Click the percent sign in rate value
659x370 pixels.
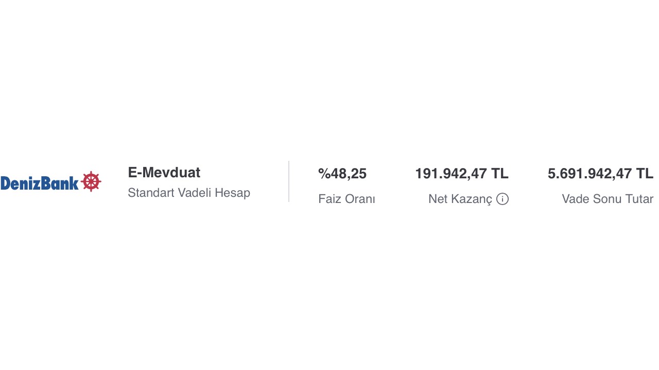(324, 174)
